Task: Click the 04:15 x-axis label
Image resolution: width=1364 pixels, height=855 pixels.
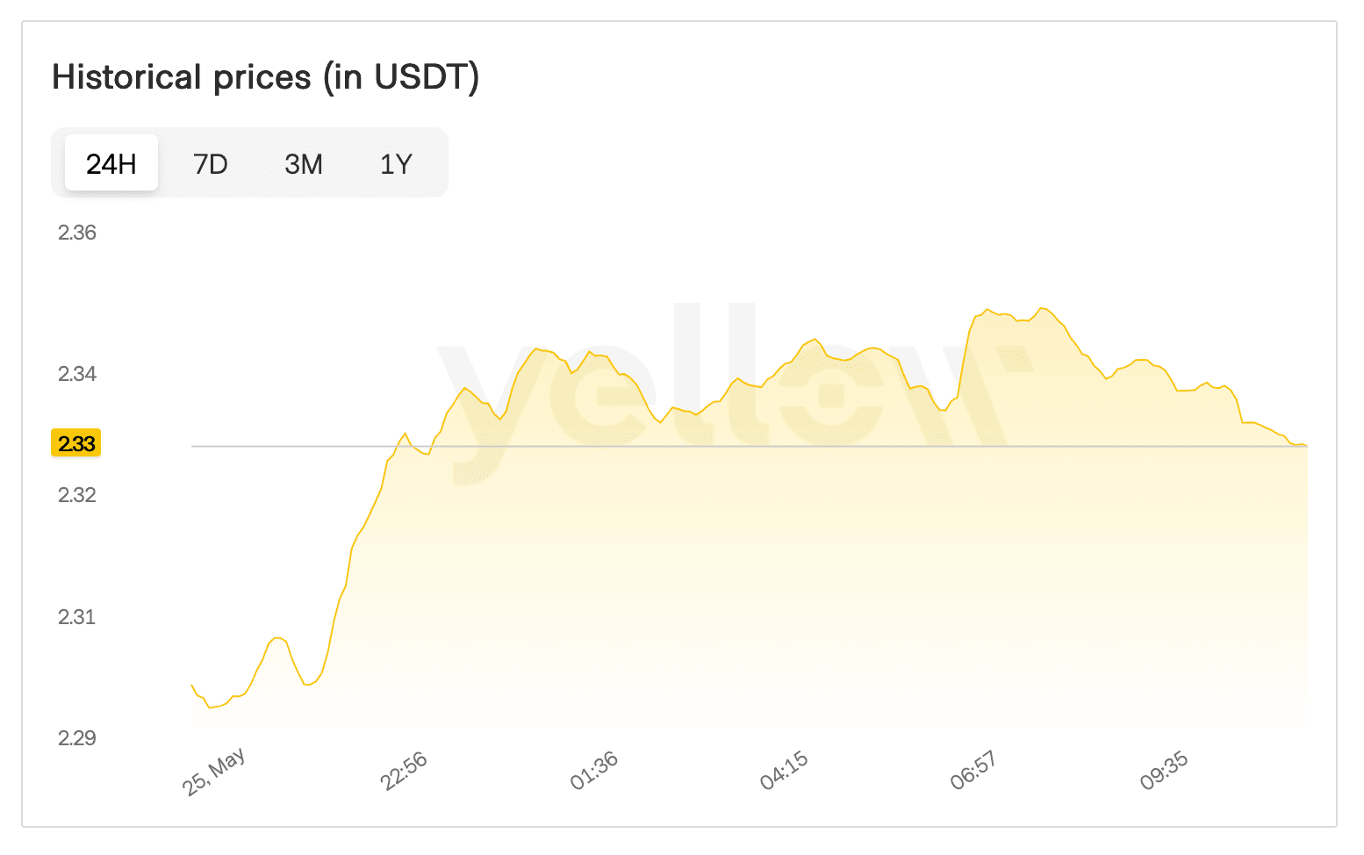Action: [x=784, y=772]
